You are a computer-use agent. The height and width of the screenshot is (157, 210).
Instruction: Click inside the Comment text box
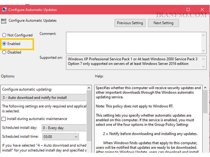pos(134,43)
